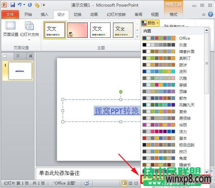Choose the 灰度 grayscale color scheme
This screenshot has height=188, width=215.
click(x=172, y=45)
